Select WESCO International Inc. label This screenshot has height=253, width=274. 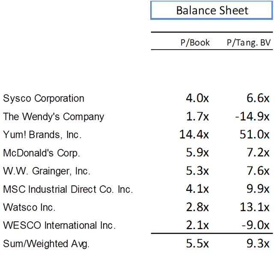[60, 226]
